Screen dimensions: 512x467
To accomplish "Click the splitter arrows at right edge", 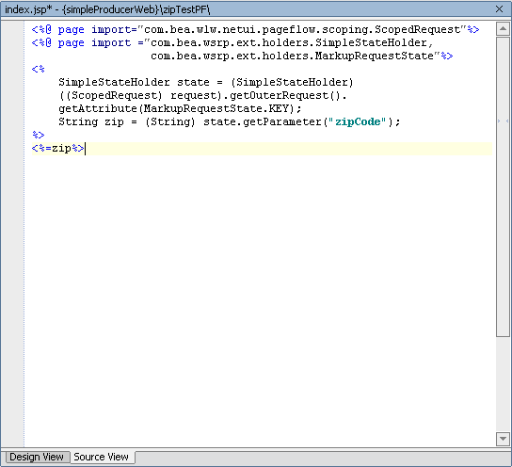I will click(x=503, y=121).
